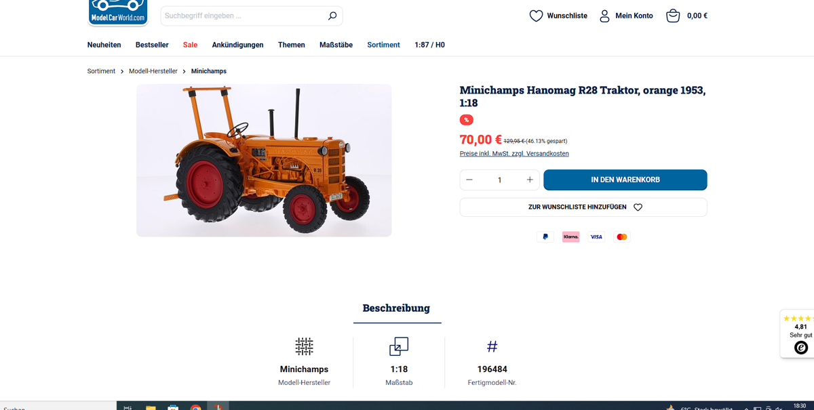Increase quantity with the plus button

(x=530, y=180)
